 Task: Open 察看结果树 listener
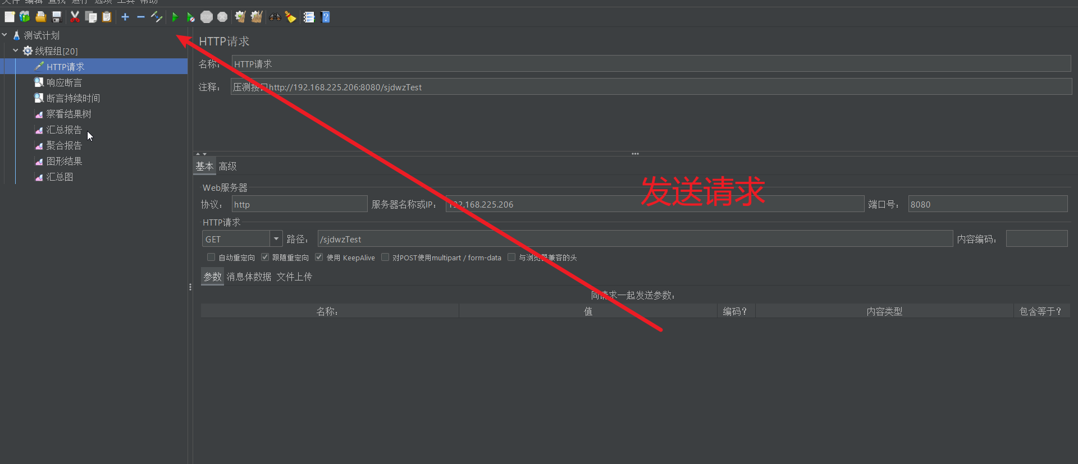pyautogui.click(x=68, y=114)
